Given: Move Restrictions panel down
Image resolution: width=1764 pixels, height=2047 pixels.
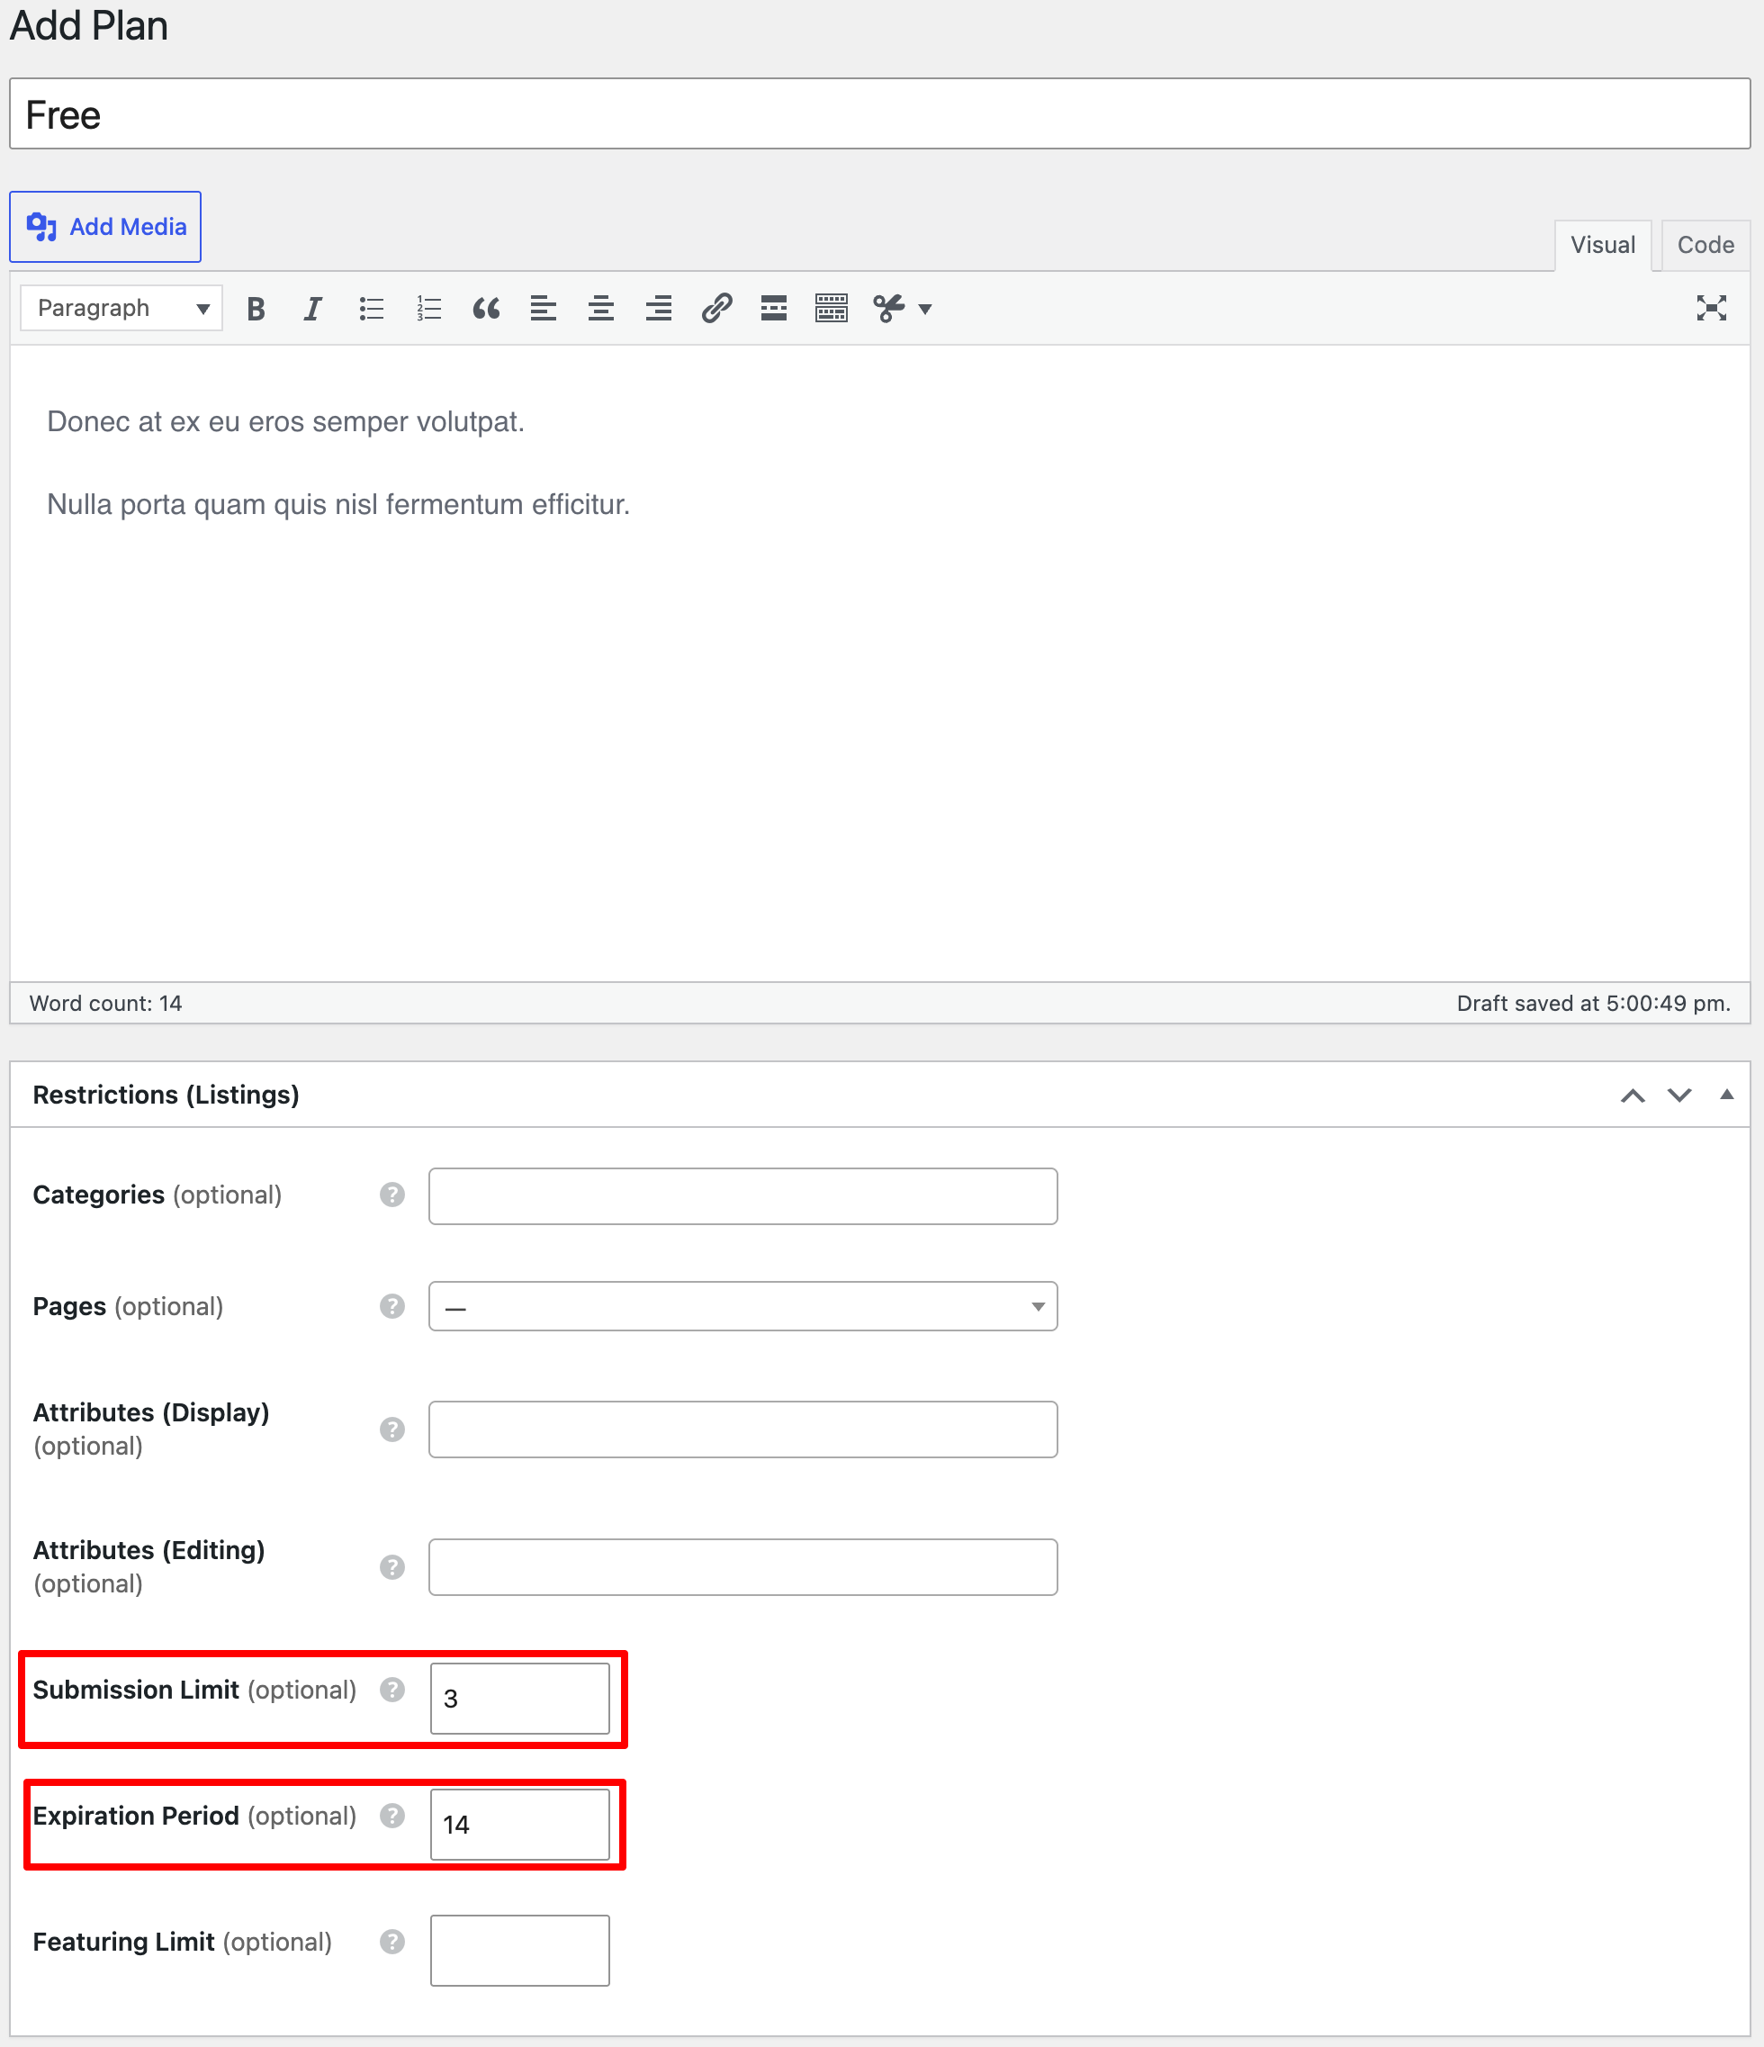Looking at the screenshot, I should coord(1679,1096).
